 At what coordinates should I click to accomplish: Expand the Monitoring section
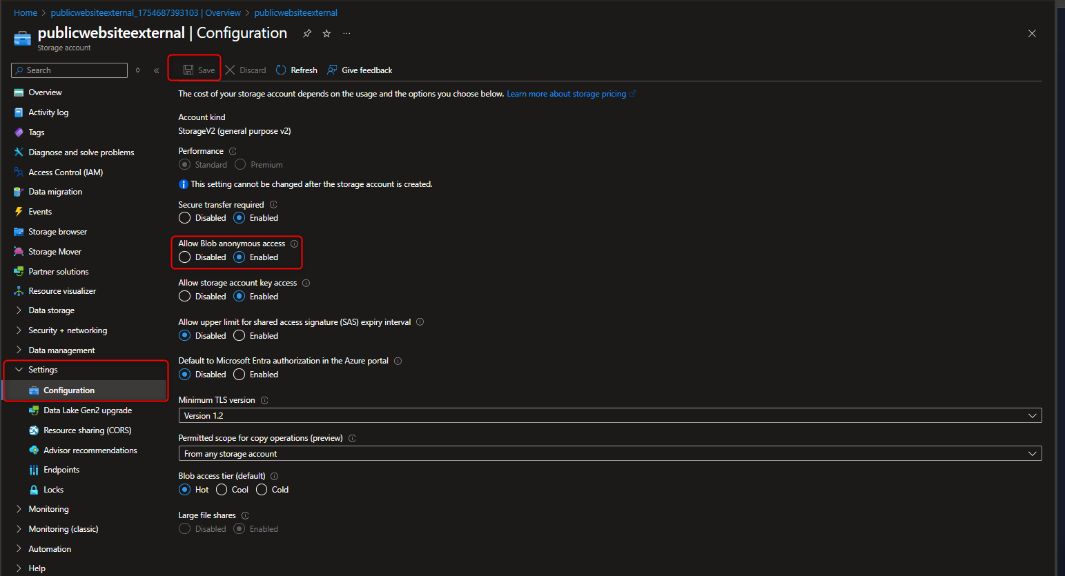48,508
